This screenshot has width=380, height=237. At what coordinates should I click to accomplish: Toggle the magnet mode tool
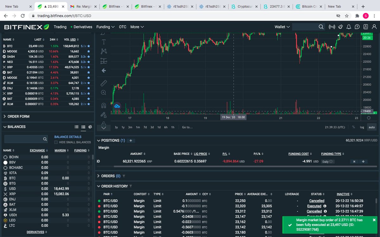tap(104, 106)
